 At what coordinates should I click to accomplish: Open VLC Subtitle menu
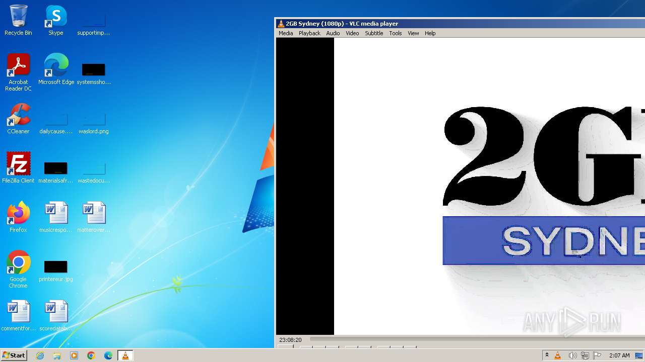[374, 33]
